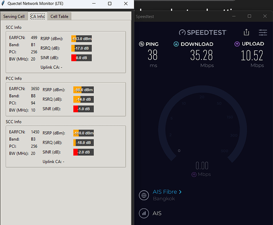The width and height of the screenshot is (273, 225).
Task: Click the Quectel Network Monitor feather icon
Action: [4, 3]
